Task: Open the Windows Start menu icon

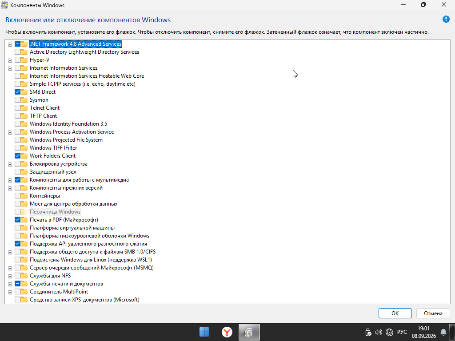Action: [x=204, y=332]
